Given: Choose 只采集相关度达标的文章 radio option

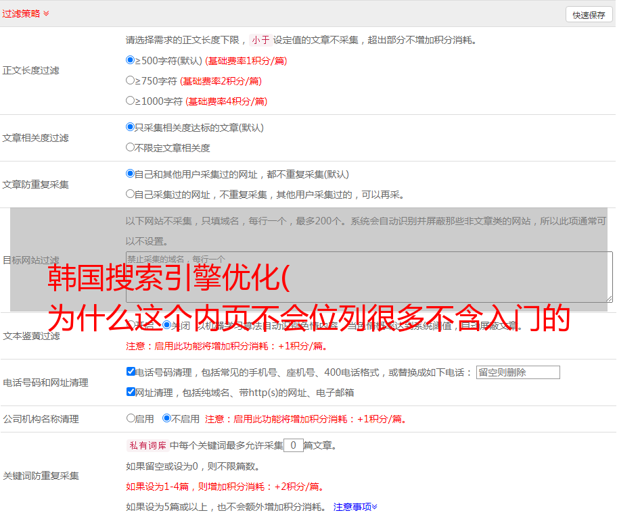Looking at the screenshot, I should 131,127.
